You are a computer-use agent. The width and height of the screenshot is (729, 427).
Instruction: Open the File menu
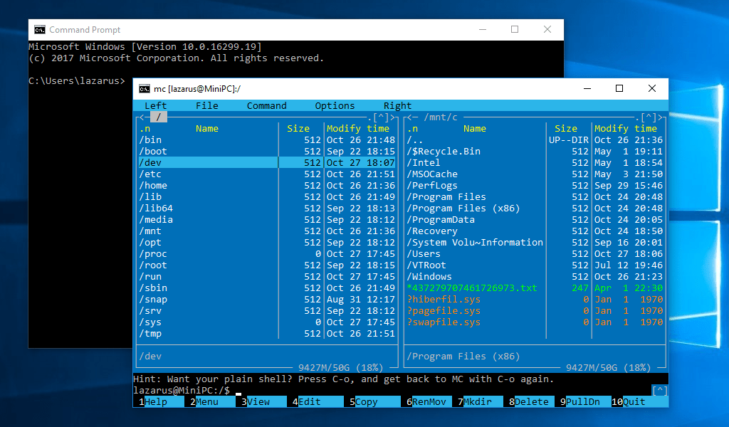click(x=206, y=105)
